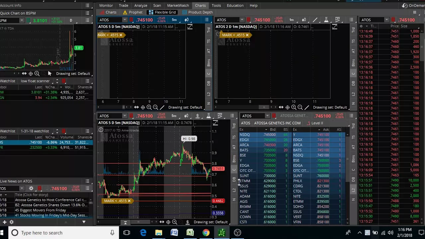
Task: Open chart style icon in top-left ATOS 5m chart
Action: coord(187,20)
